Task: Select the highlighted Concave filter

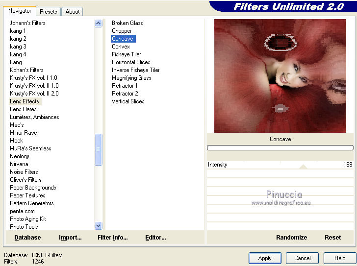Action: [123, 39]
